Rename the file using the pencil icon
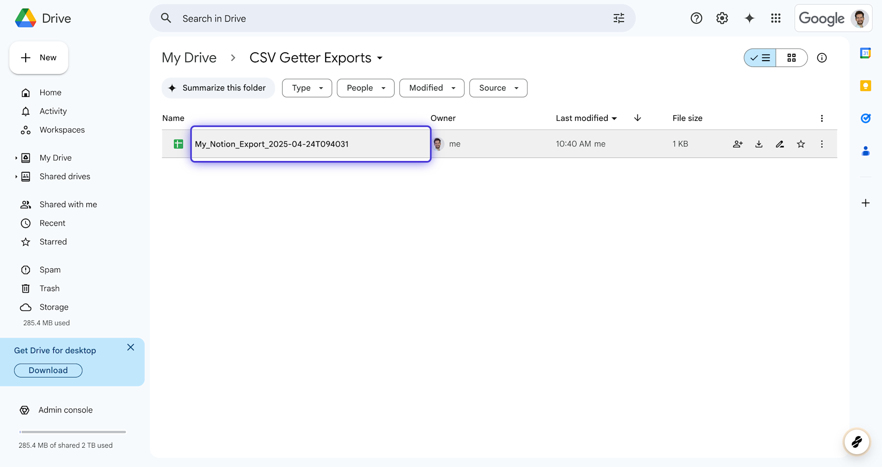 (780, 144)
